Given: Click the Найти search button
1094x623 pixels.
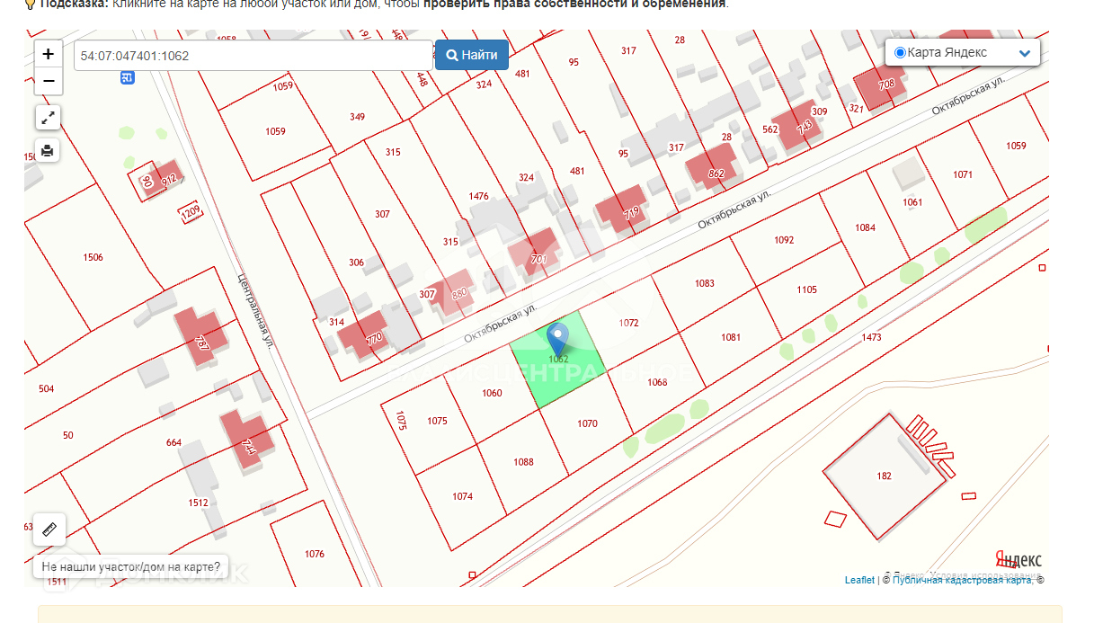Looking at the screenshot, I should coord(472,55).
